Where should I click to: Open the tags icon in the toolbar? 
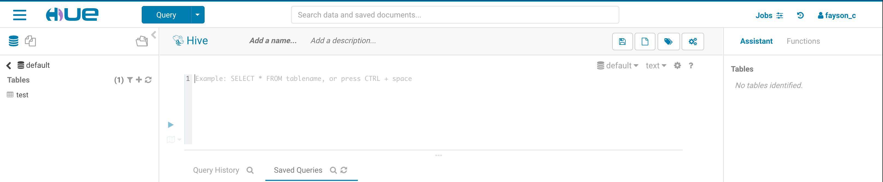click(x=668, y=42)
